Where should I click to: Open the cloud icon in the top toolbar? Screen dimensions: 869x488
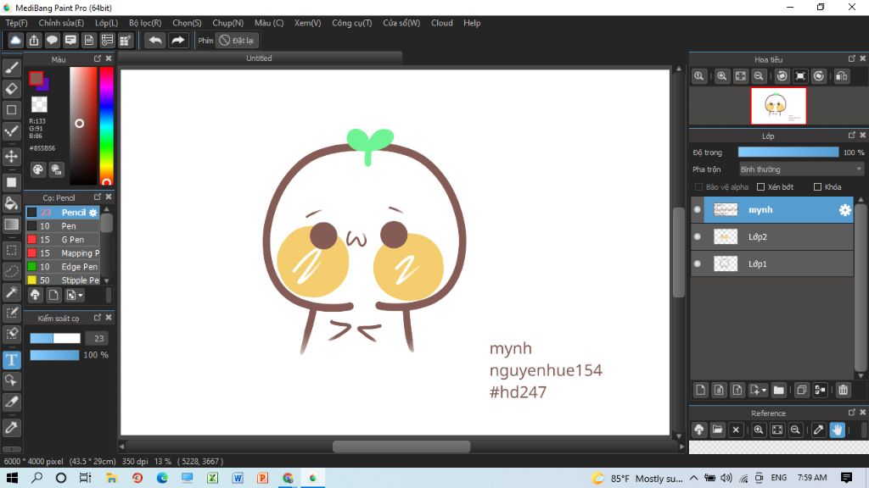[15, 41]
